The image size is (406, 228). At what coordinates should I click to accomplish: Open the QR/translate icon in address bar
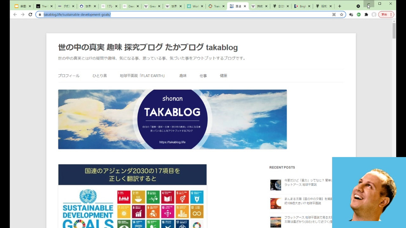click(334, 14)
